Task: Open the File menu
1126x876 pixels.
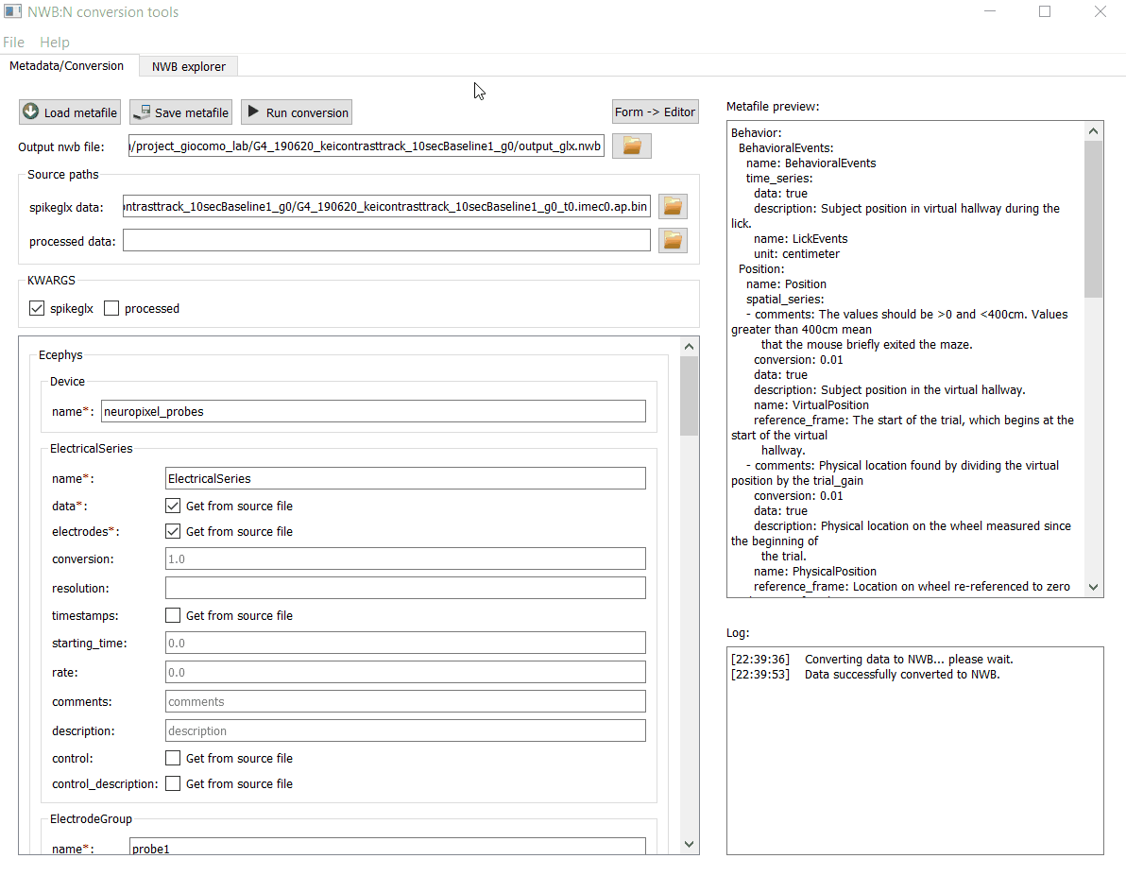Action: point(13,43)
